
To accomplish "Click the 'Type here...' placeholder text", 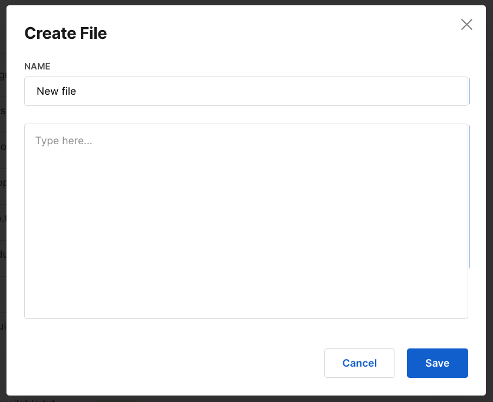I will point(64,141).
